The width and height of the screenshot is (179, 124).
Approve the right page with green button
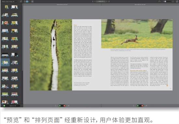[x=138, y=106]
